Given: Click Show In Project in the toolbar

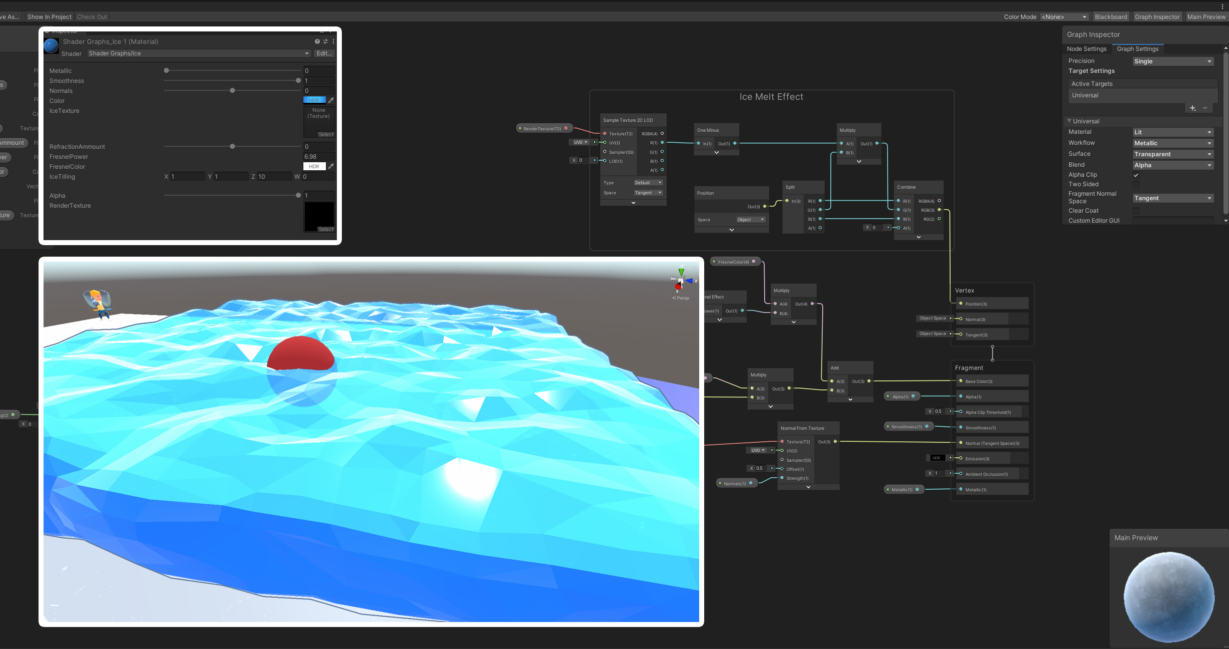Looking at the screenshot, I should coord(48,16).
